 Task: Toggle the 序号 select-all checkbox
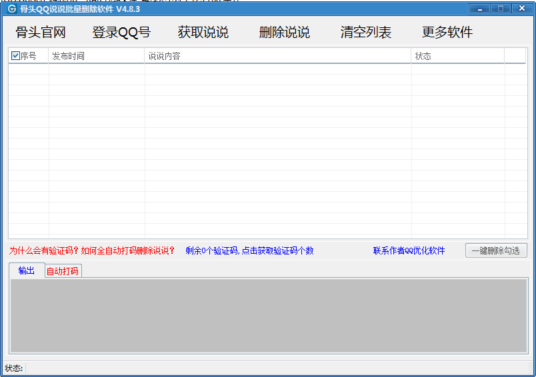click(x=16, y=56)
